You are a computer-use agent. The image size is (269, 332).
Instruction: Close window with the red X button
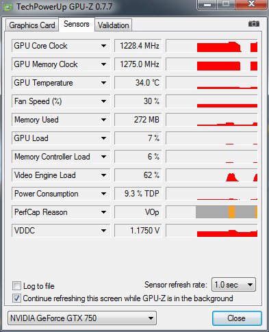coord(251,5)
